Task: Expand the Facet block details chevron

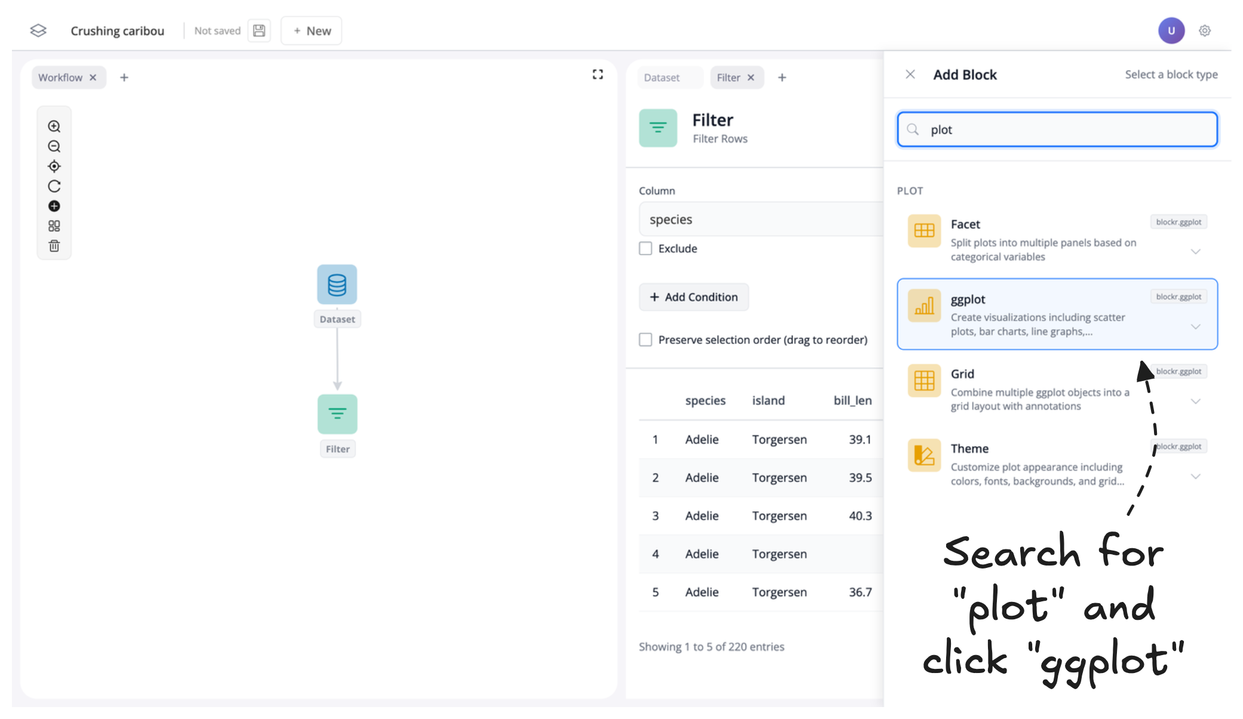Action: pyautogui.click(x=1195, y=251)
